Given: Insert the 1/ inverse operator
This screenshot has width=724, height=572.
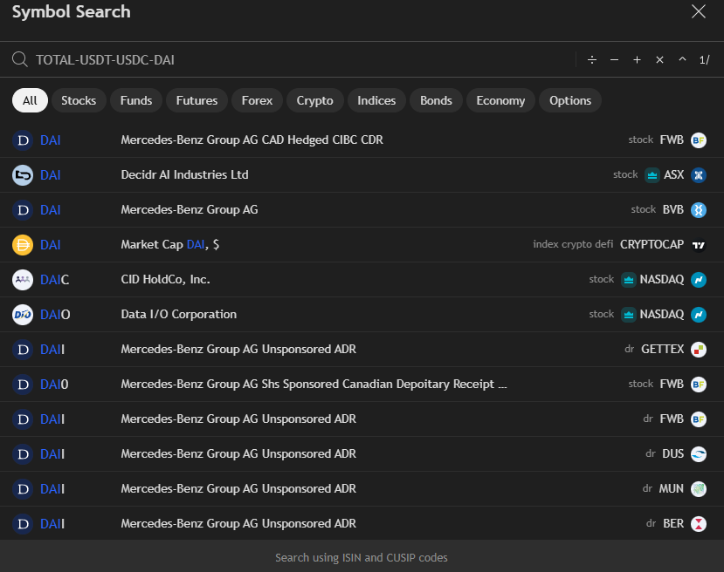Looking at the screenshot, I should click(x=704, y=60).
